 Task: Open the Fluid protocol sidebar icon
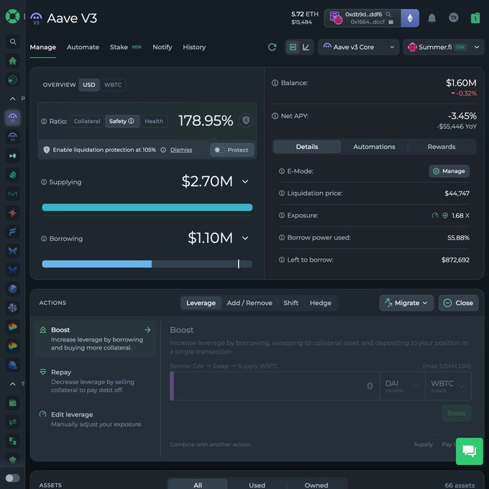pos(13,232)
